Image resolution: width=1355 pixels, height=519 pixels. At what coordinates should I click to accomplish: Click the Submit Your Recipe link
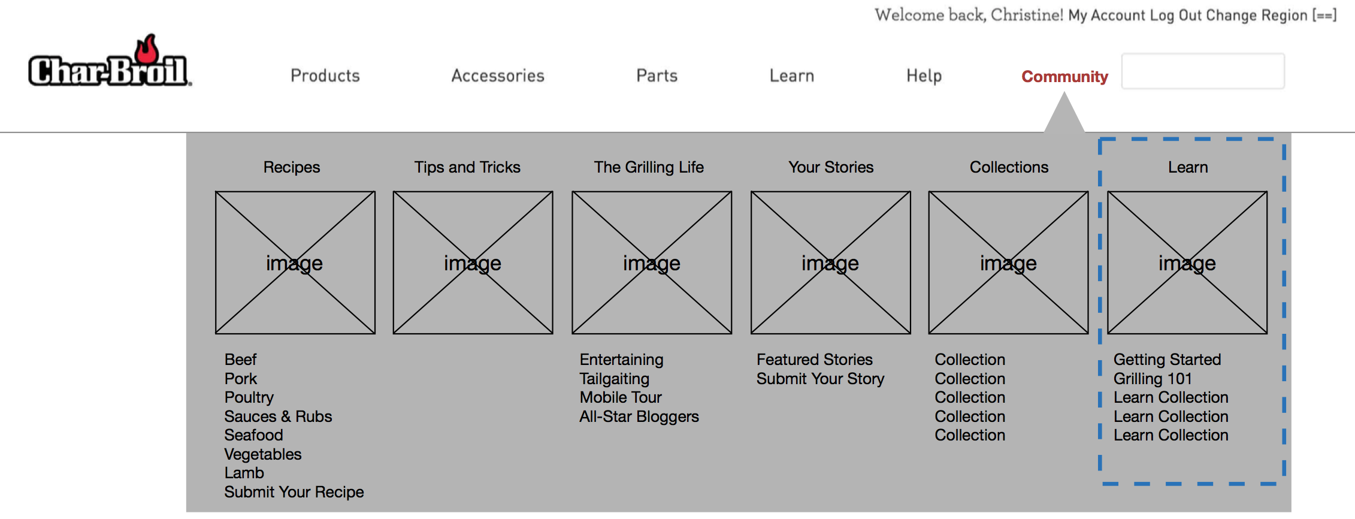[x=294, y=492]
